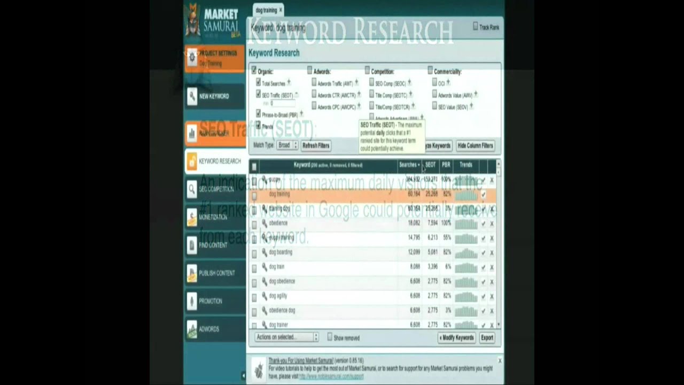Click the Refresh Filters button
Viewport: 684px width, 385px height.
(x=316, y=145)
